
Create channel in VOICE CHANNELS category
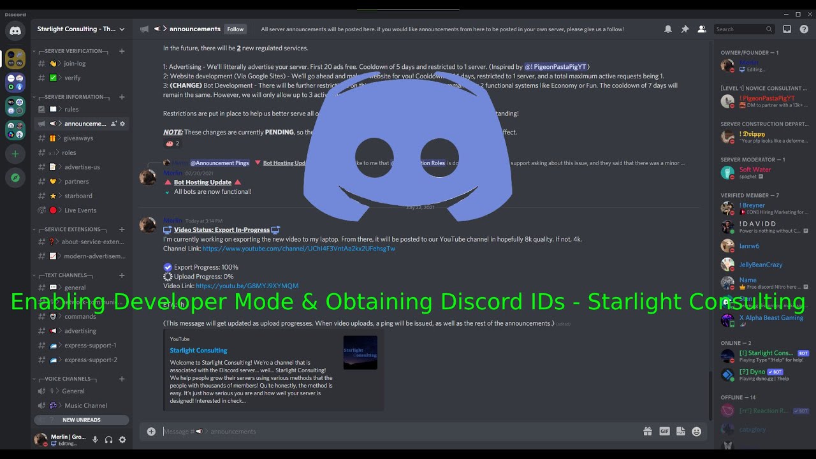point(122,379)
